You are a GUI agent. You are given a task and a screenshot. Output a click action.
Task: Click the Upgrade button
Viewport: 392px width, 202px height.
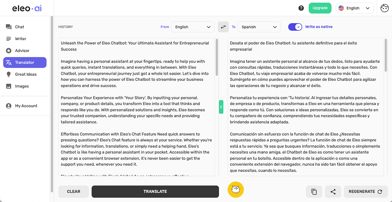[320, 8]
